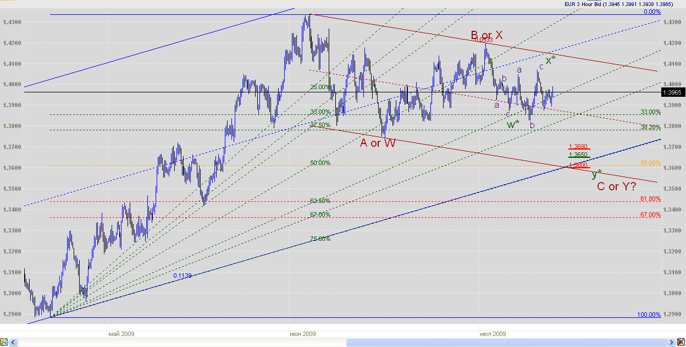This screenshot has height=347, width=686.
Task: Click the blue 0.1139 trendline label
Action: point(182,276)
